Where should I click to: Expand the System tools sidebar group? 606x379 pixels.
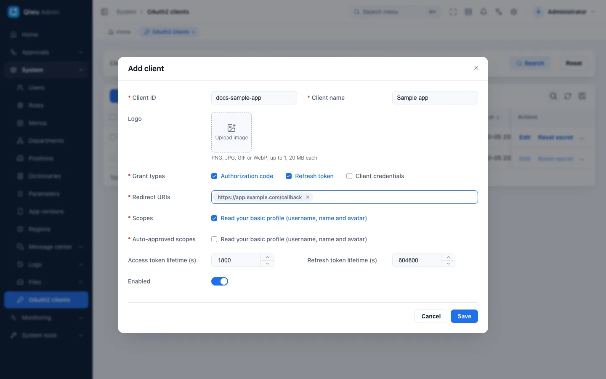pyautogui.click(x=46, y=335)
